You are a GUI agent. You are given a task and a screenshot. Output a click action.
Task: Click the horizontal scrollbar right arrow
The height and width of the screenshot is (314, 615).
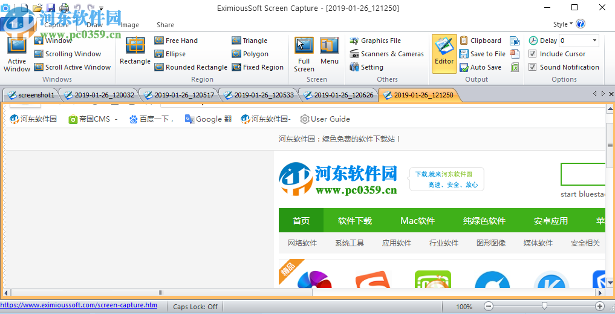[x=601, y=292]
